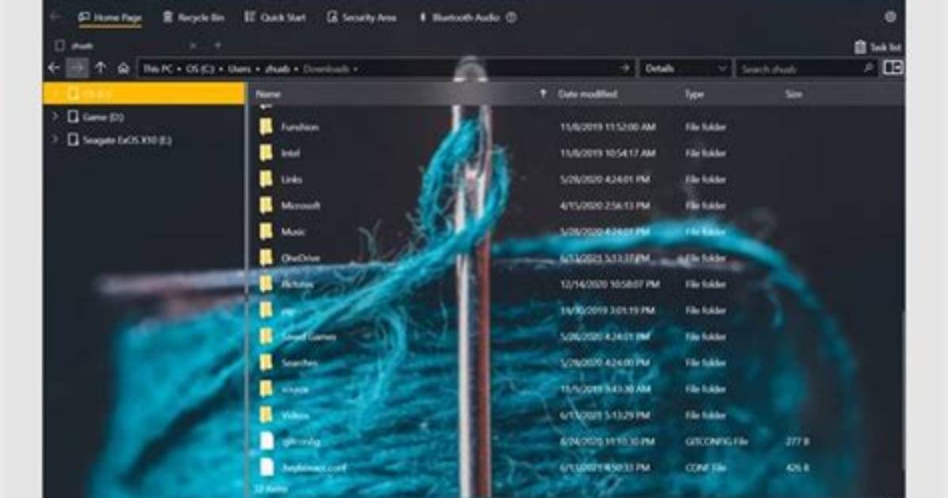Viewport: 948px width, 498px height.
Task: Open the Quick Start tab
Action: point(275,17)
